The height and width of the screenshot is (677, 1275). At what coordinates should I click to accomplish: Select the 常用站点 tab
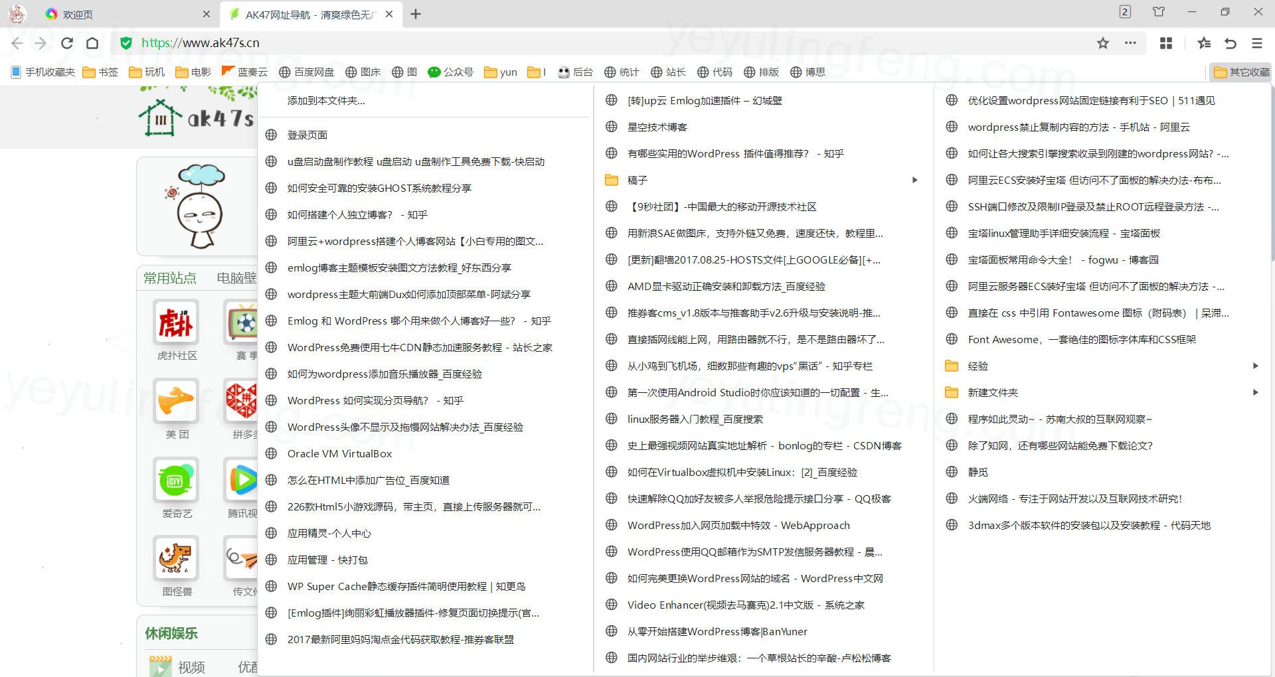(x=170, y=278)
